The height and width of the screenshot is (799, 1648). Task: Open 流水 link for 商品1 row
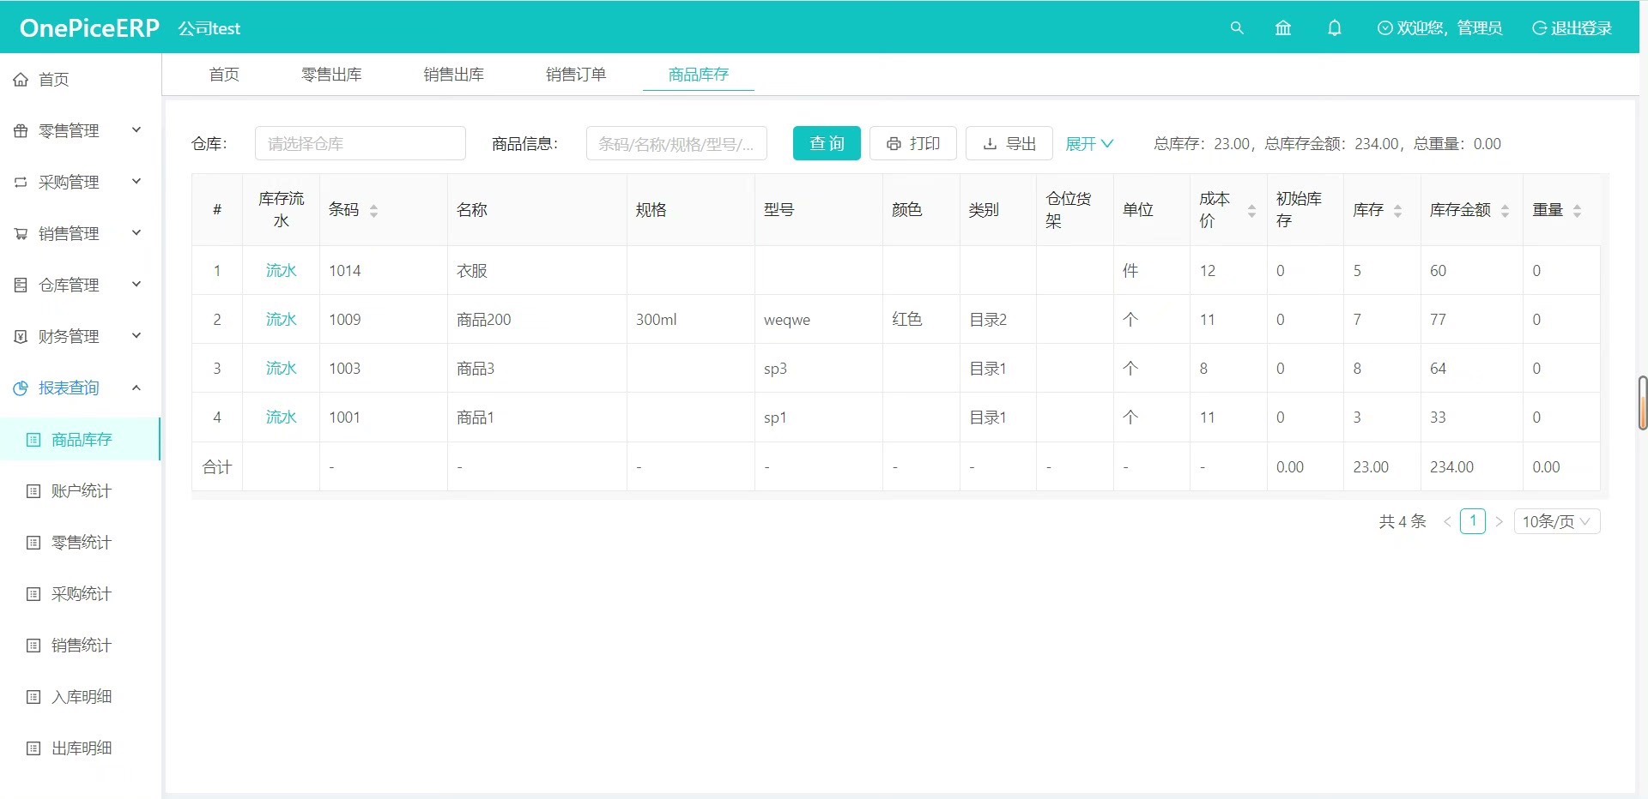281,418
